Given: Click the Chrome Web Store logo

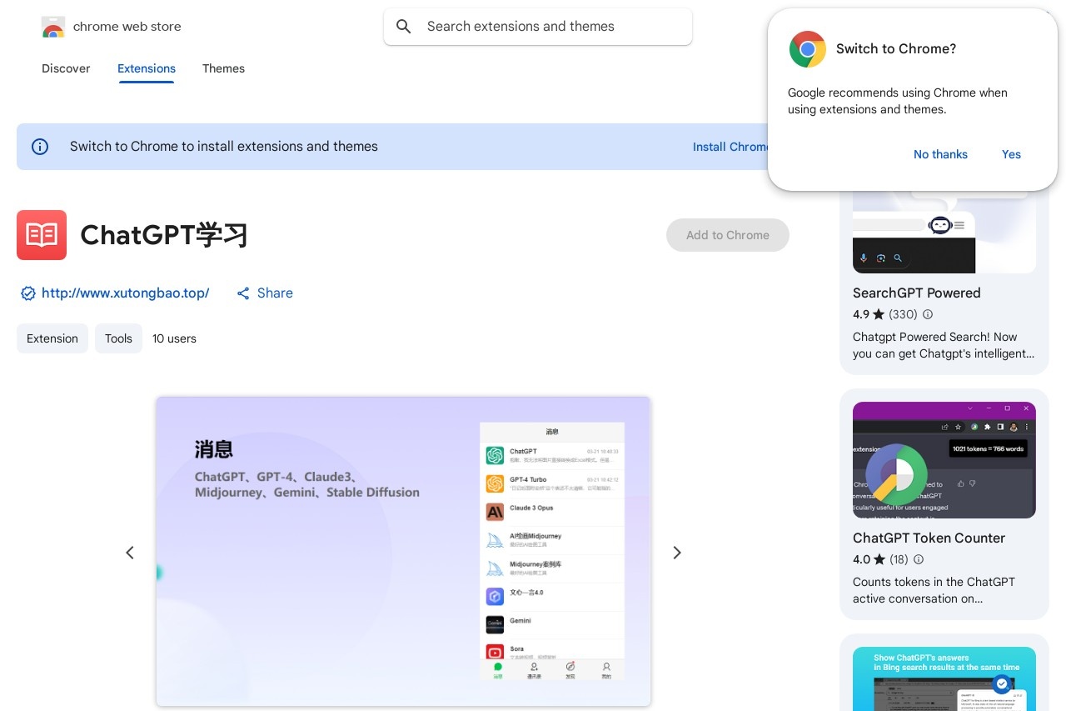Looking at the screenshot, I should pos(53,27).
